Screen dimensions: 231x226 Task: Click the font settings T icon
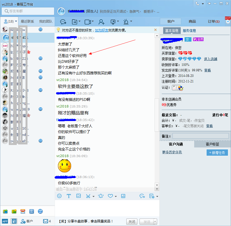click(69, 196)
